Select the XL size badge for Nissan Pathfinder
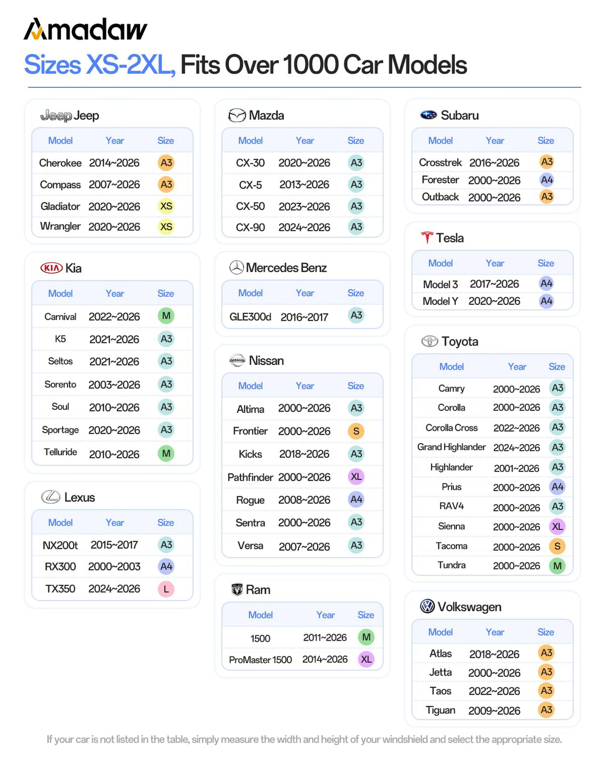This screenshot has width=609, height=757. click(356, 477)
